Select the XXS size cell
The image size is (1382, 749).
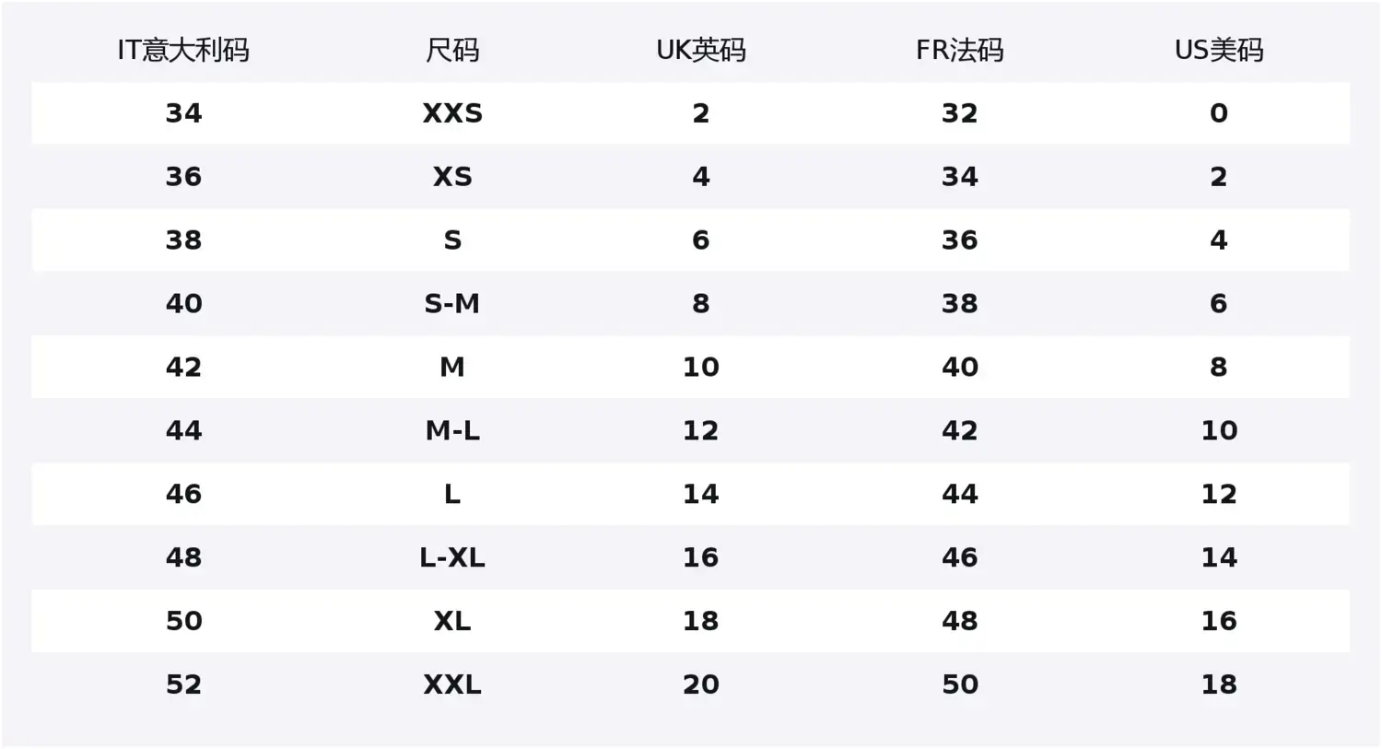coord(452,113)
